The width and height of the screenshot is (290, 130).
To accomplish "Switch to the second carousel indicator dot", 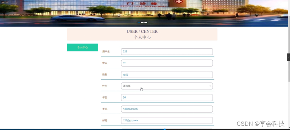I will click(x=142, y=22).
